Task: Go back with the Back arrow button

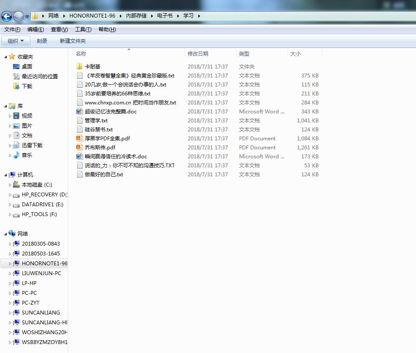Action: point(6,16)
